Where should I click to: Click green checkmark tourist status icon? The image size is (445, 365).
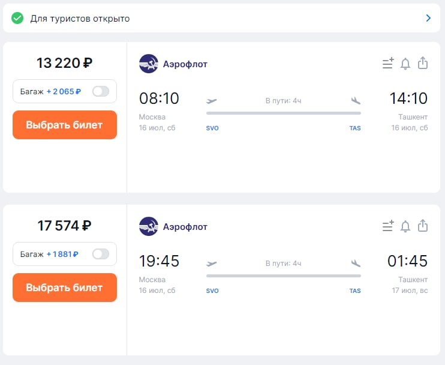tap(17, 18)
